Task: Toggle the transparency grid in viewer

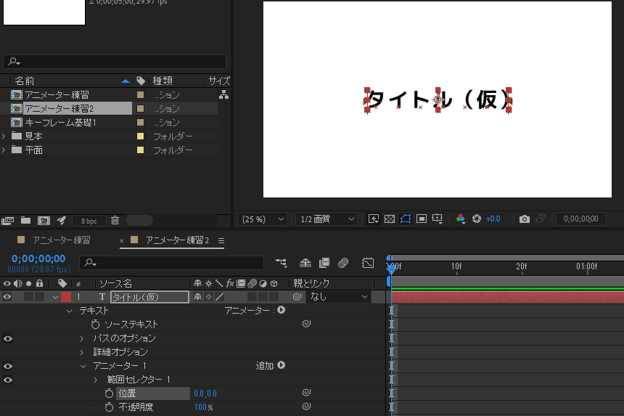Action: click(390, 219)
